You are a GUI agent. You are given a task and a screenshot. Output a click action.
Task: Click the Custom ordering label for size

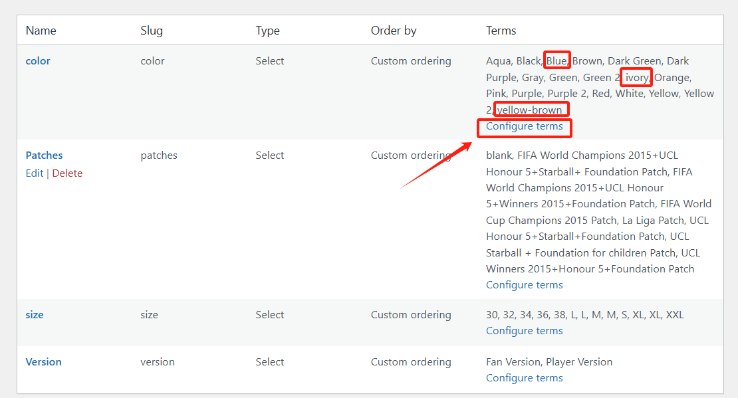coord(411,314)
